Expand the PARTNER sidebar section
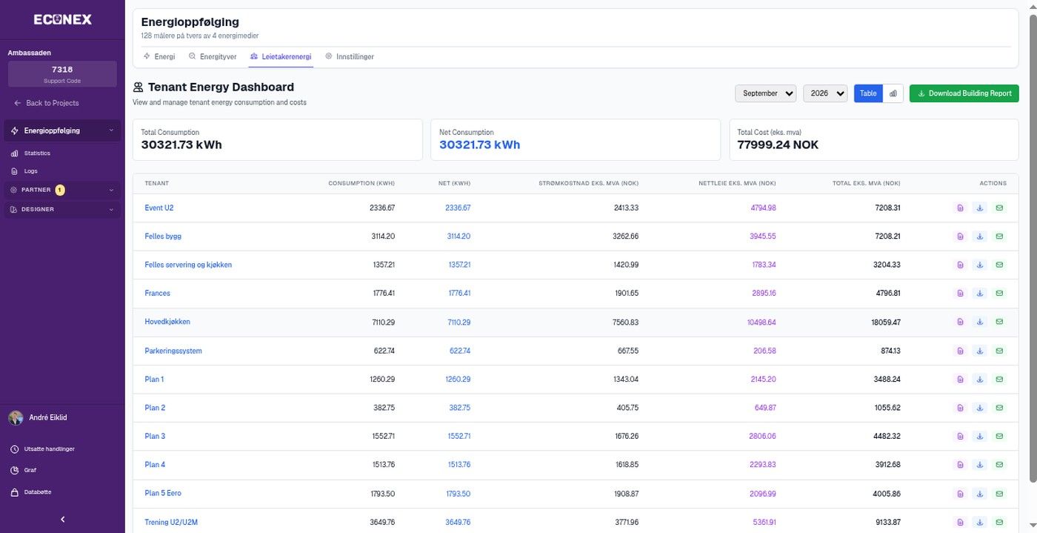Image resolution: width=1037 pixels, height=533 pixels. pos(62,190)
